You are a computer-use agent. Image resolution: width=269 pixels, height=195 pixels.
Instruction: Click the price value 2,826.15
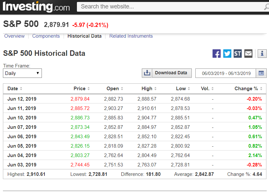click(80, 146)
